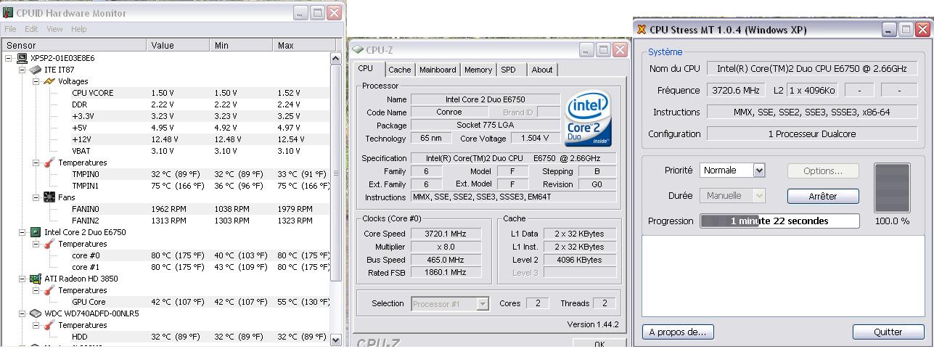Image resolution: width=934 pixels, height=349 pixels.
Task: Collapse the ATI Radeon HD 3850 node
Action: coord(22,279)
